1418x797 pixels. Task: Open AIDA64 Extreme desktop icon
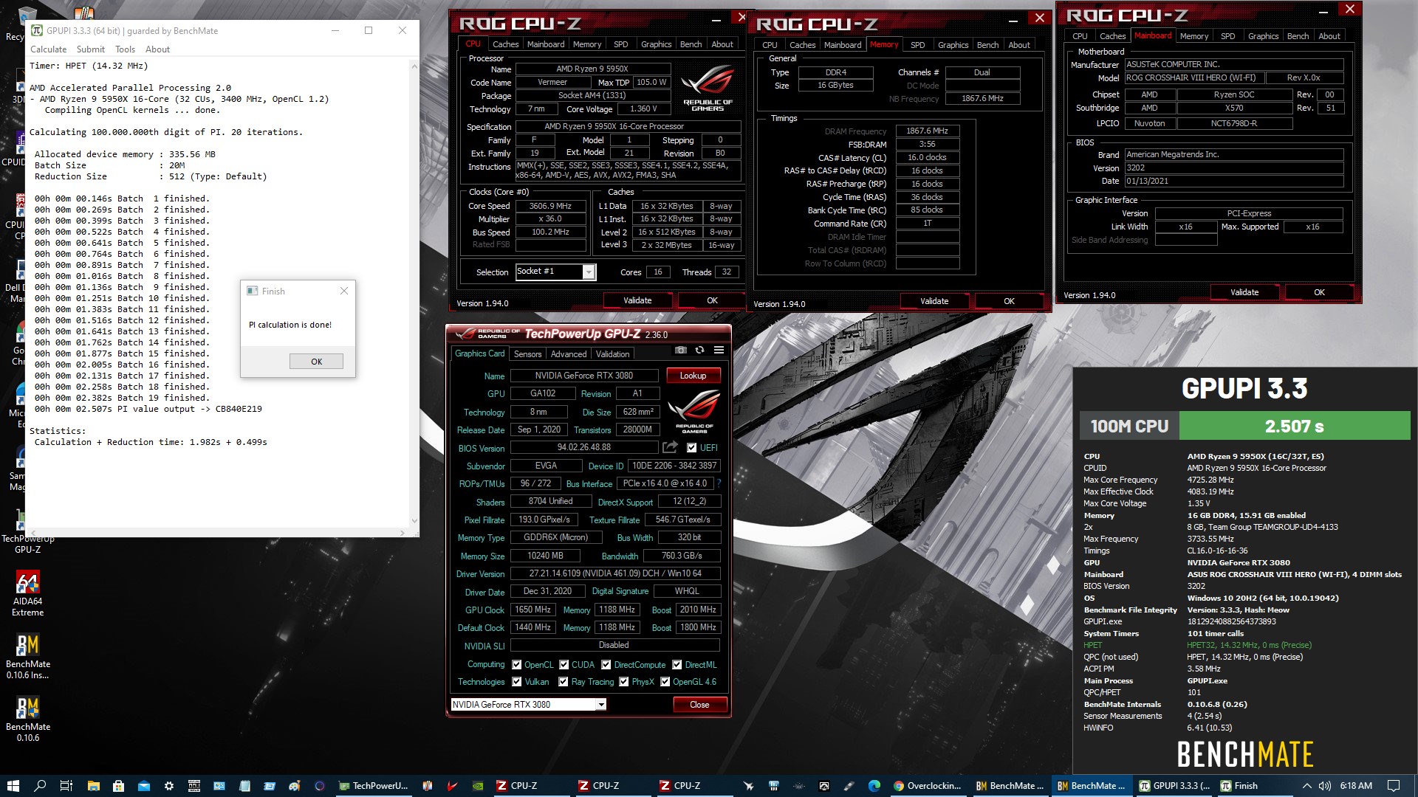28,593
